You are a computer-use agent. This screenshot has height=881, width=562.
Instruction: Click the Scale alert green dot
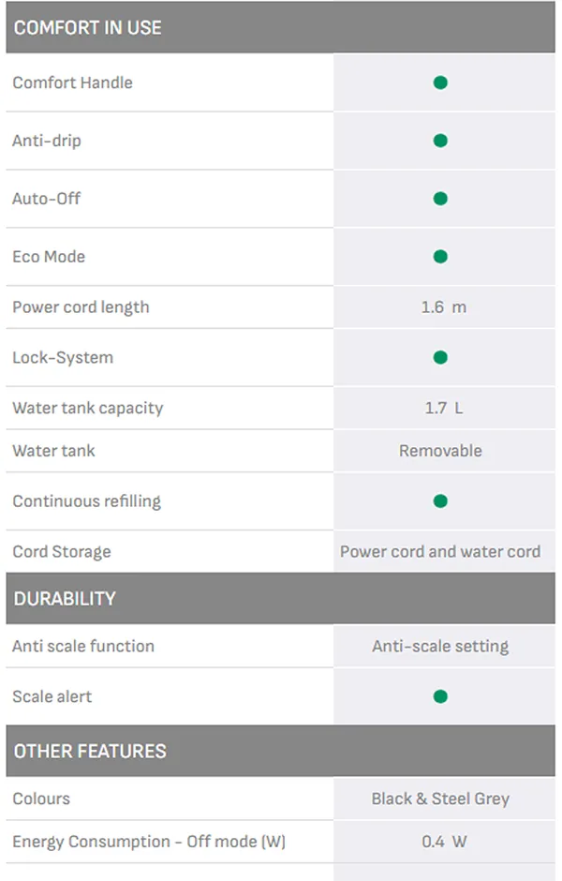(x=440, y=696)
